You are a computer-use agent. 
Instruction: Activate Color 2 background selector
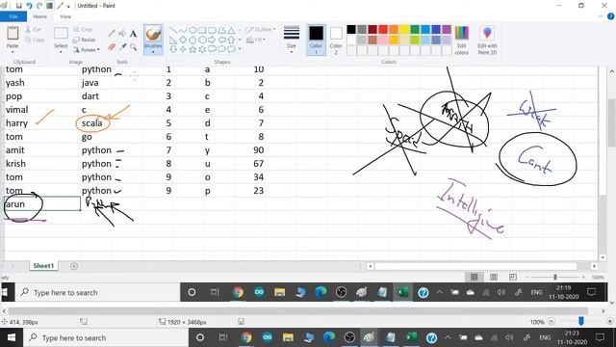tap(336, 40)
